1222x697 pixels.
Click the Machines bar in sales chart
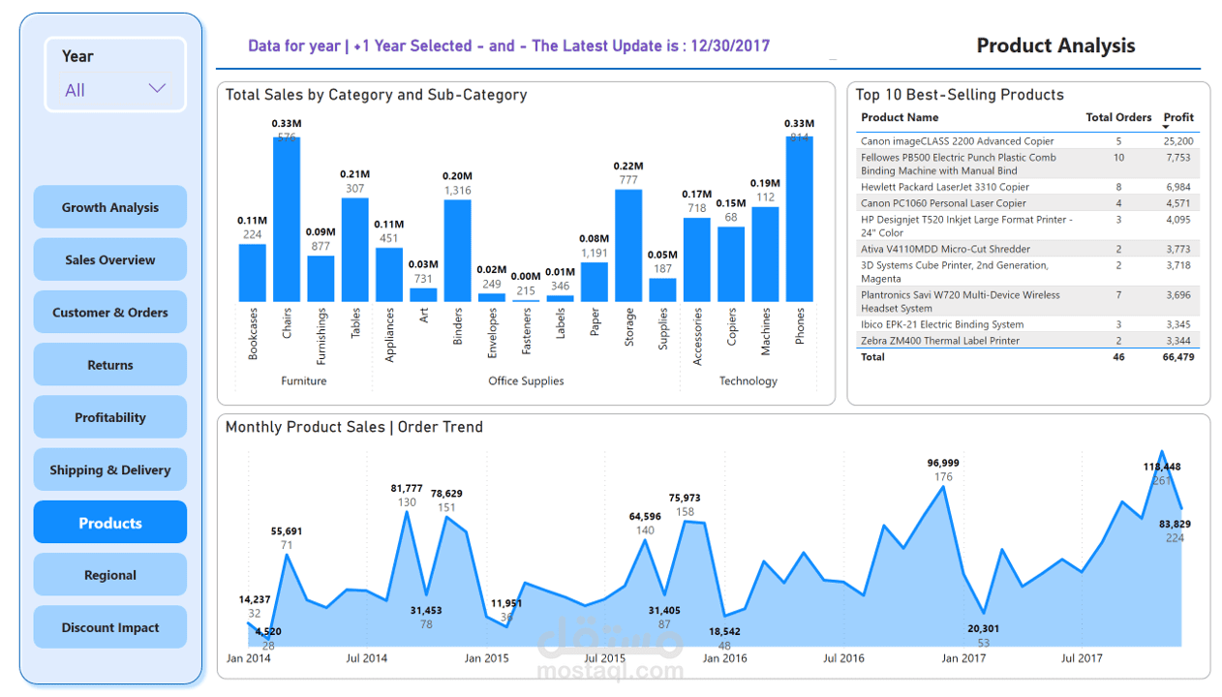[x=766, y=255]
